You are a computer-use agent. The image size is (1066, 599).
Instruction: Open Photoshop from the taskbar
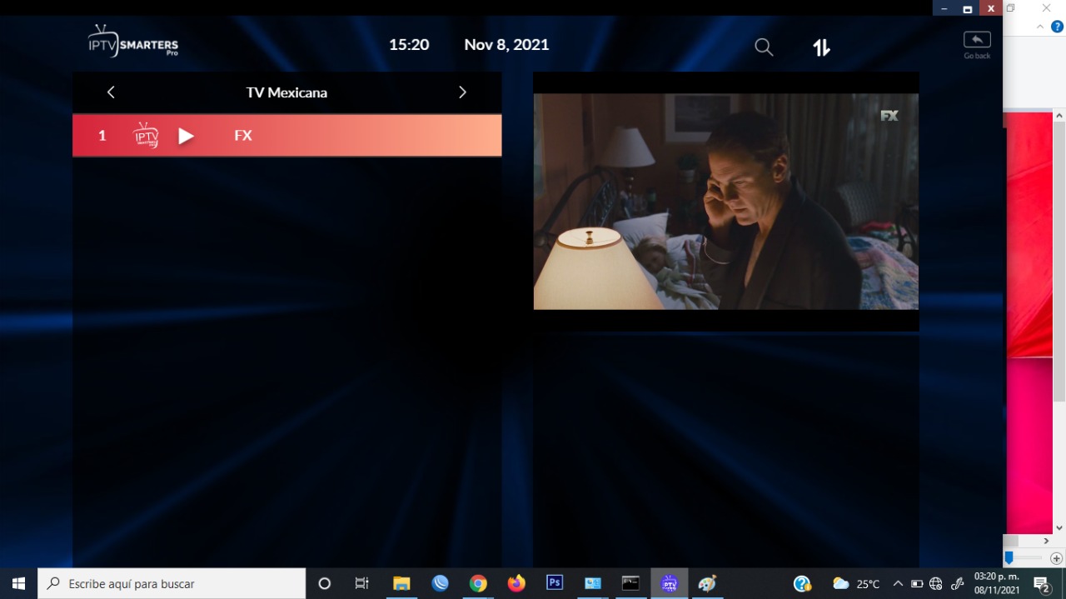click(555, 583)
